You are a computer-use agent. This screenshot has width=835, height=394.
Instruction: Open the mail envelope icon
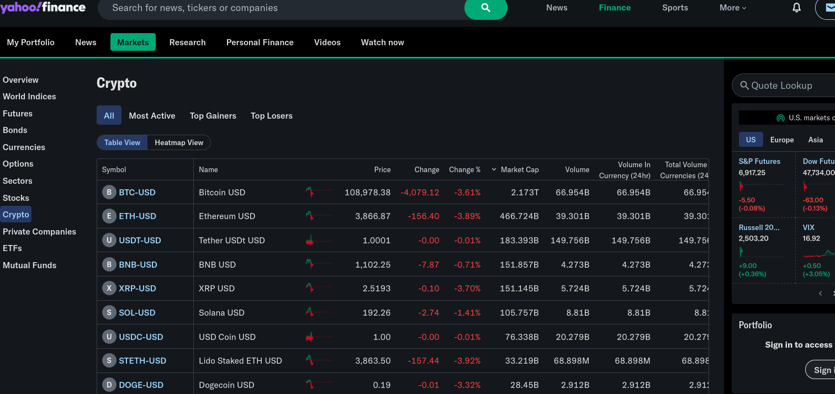tap(828, 8)
